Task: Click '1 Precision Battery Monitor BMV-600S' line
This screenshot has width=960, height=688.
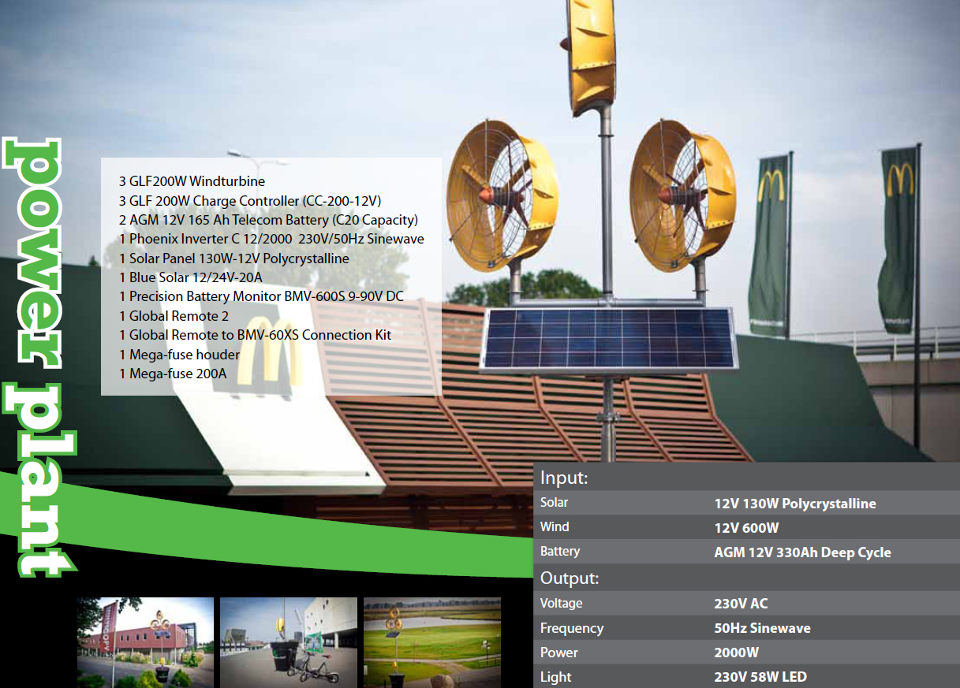Action: click(262, 296)
